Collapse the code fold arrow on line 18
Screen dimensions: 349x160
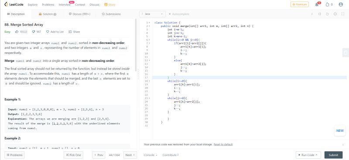(150, 81)
